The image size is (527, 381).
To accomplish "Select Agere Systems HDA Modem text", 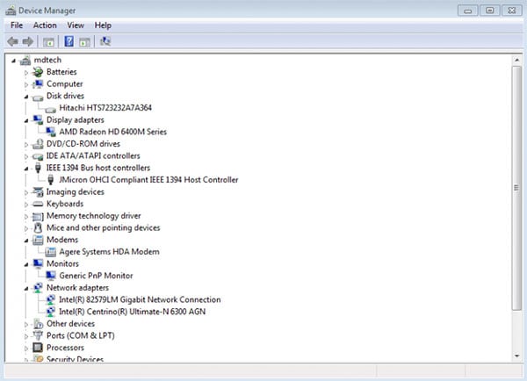I will point(109,252).
